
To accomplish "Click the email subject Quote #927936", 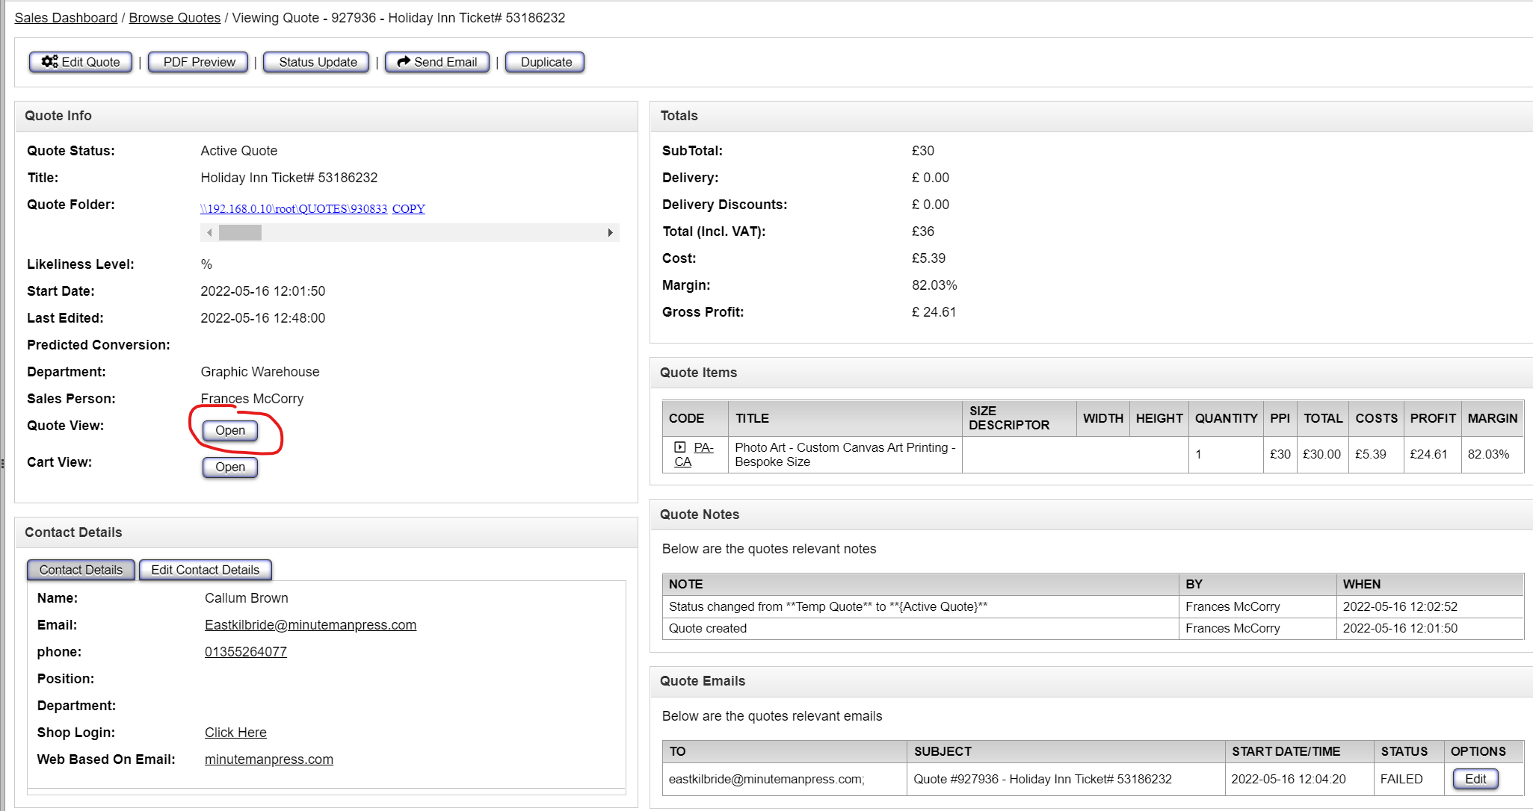I will tap(1043, 779).
